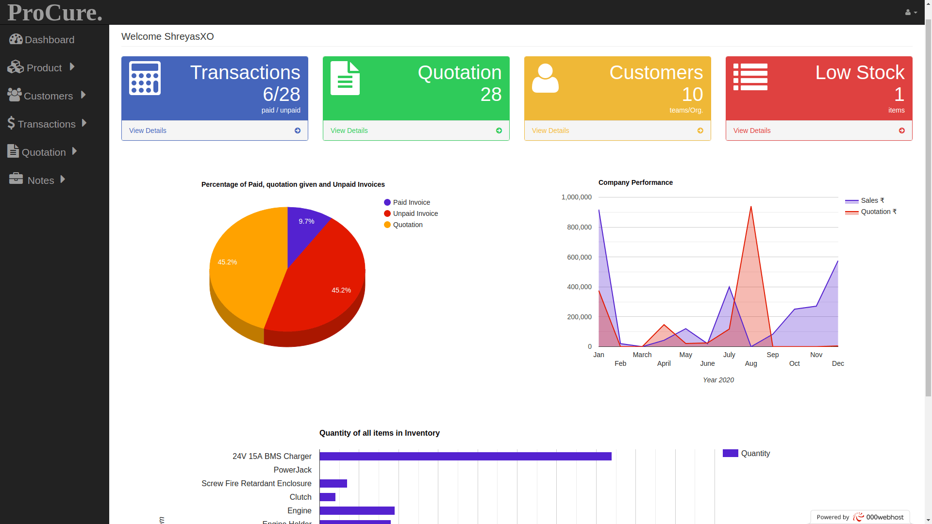Screen dimensions: 932x524
Task: Click the ProCure logo in header
Action: pyautogui.click(x=55, y=13)
